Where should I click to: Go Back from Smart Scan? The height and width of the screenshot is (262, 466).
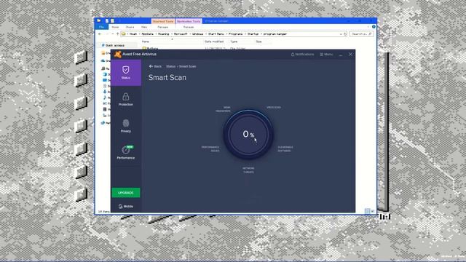(x=155, y=66)
